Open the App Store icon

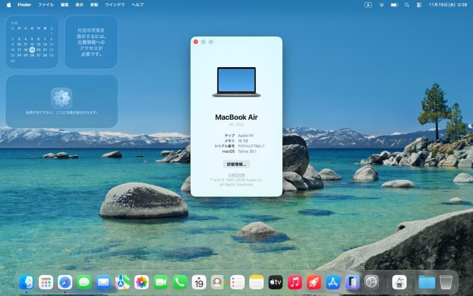[x=332, y=282]
